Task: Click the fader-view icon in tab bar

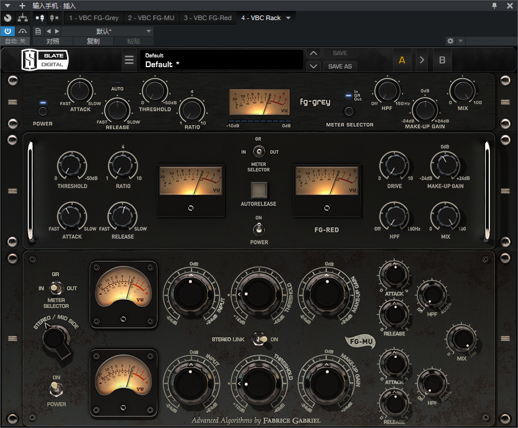Action: 54,18
